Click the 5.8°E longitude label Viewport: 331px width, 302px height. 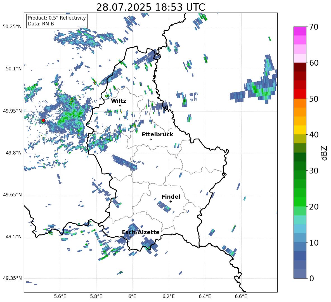[96, 296]
